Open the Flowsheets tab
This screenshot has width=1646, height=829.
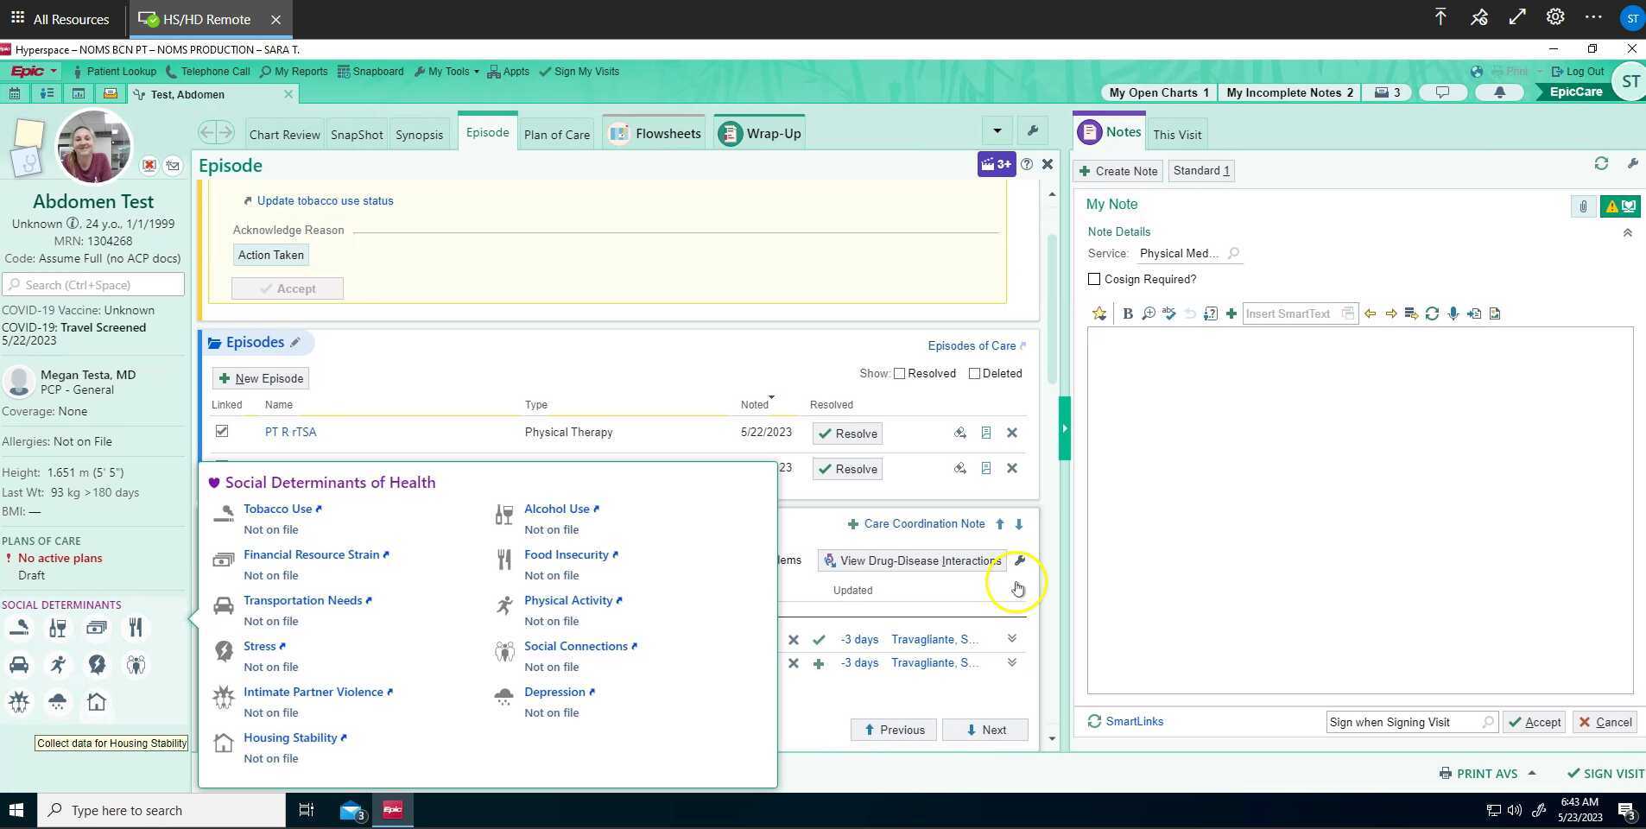tap(655, 134)
